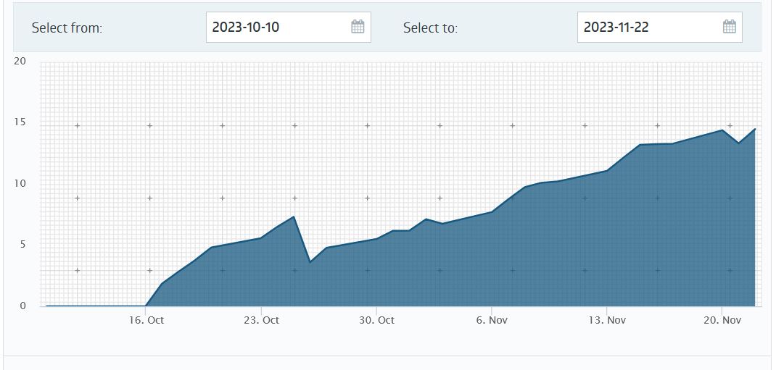Click the small dip after 20. Nov
The width and height of the screenshot is (776, 370).
(x=738, y=143)
